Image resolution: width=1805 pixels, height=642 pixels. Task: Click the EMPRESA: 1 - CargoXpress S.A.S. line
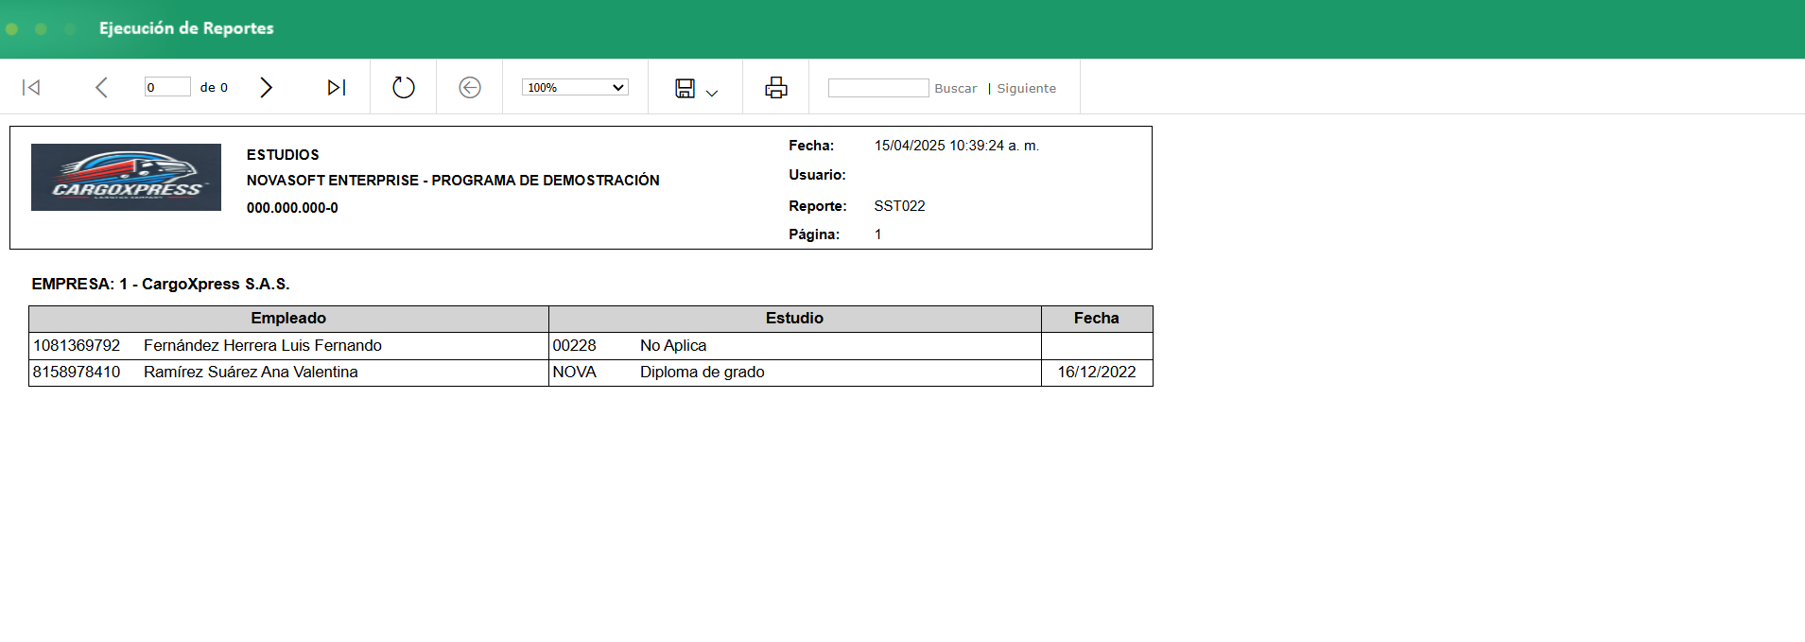coord(161,284)
